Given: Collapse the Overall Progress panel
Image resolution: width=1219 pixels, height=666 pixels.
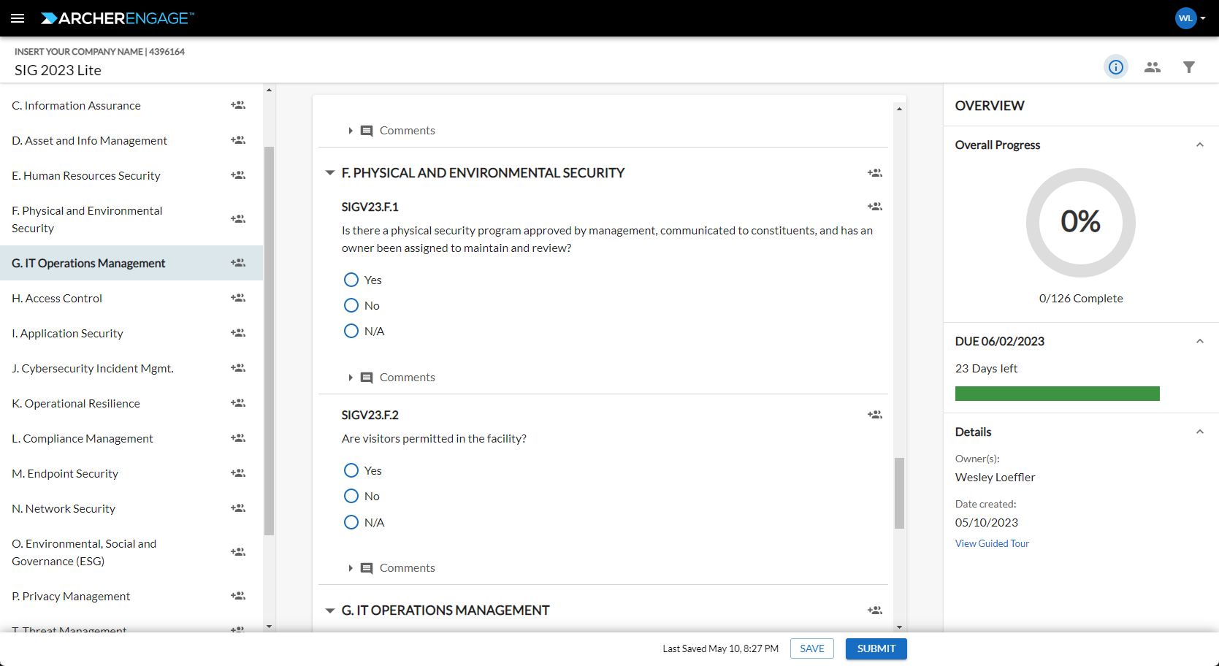Looking at the screenshot, I should [1200, 145].
